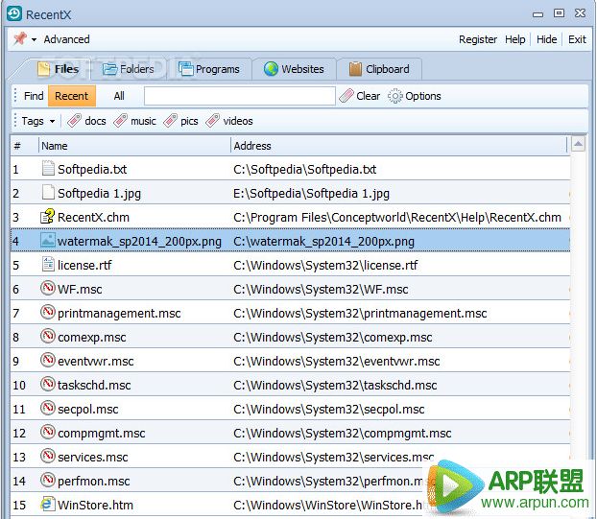Image resolution: width=597 pixels, height=519 pixels.
Task: Click address C:\Windows\System32\compmgmt.msc
Action: coord(343,434)
